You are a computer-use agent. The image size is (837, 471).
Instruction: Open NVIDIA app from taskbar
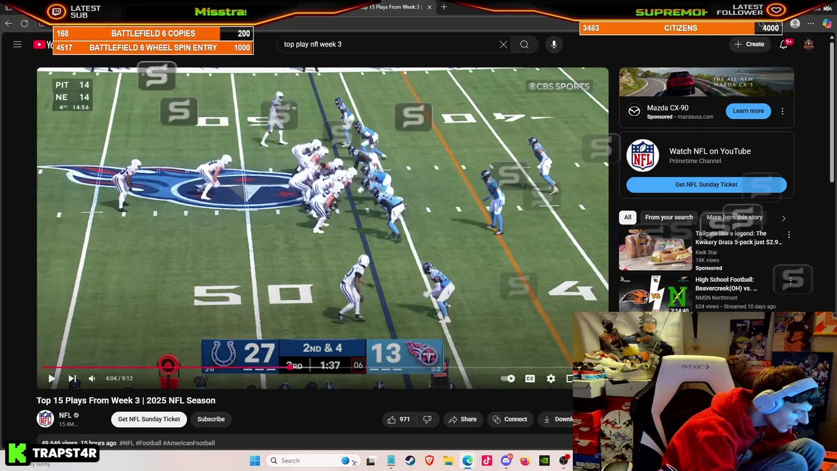544,461
